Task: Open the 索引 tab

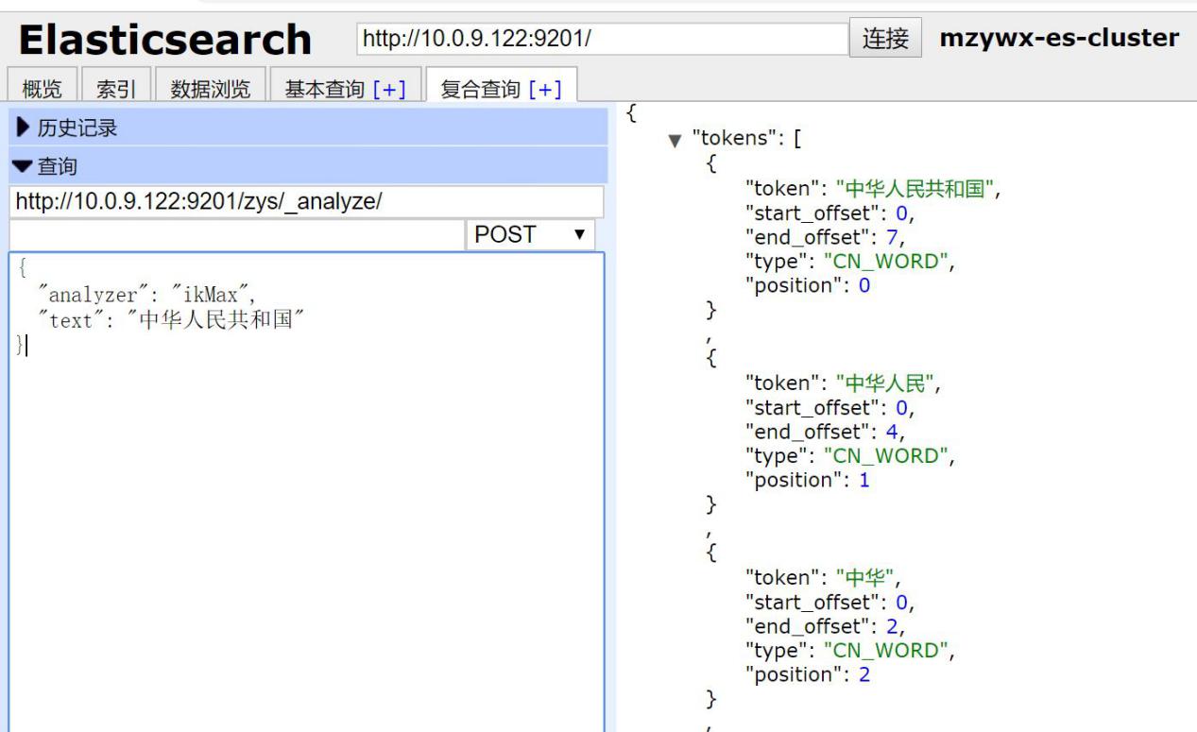Action: tap(115, 90)
